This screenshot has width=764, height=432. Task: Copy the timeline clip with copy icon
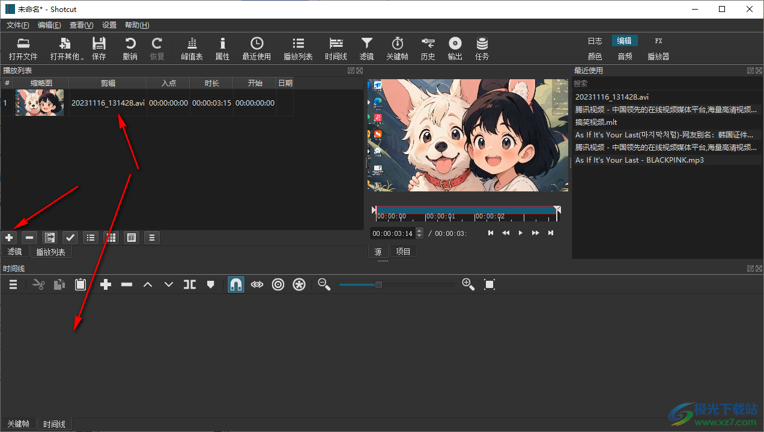coord(59,284)
